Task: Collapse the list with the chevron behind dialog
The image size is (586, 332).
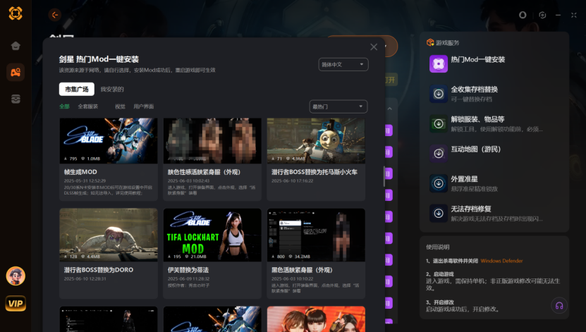Action: 390,109
